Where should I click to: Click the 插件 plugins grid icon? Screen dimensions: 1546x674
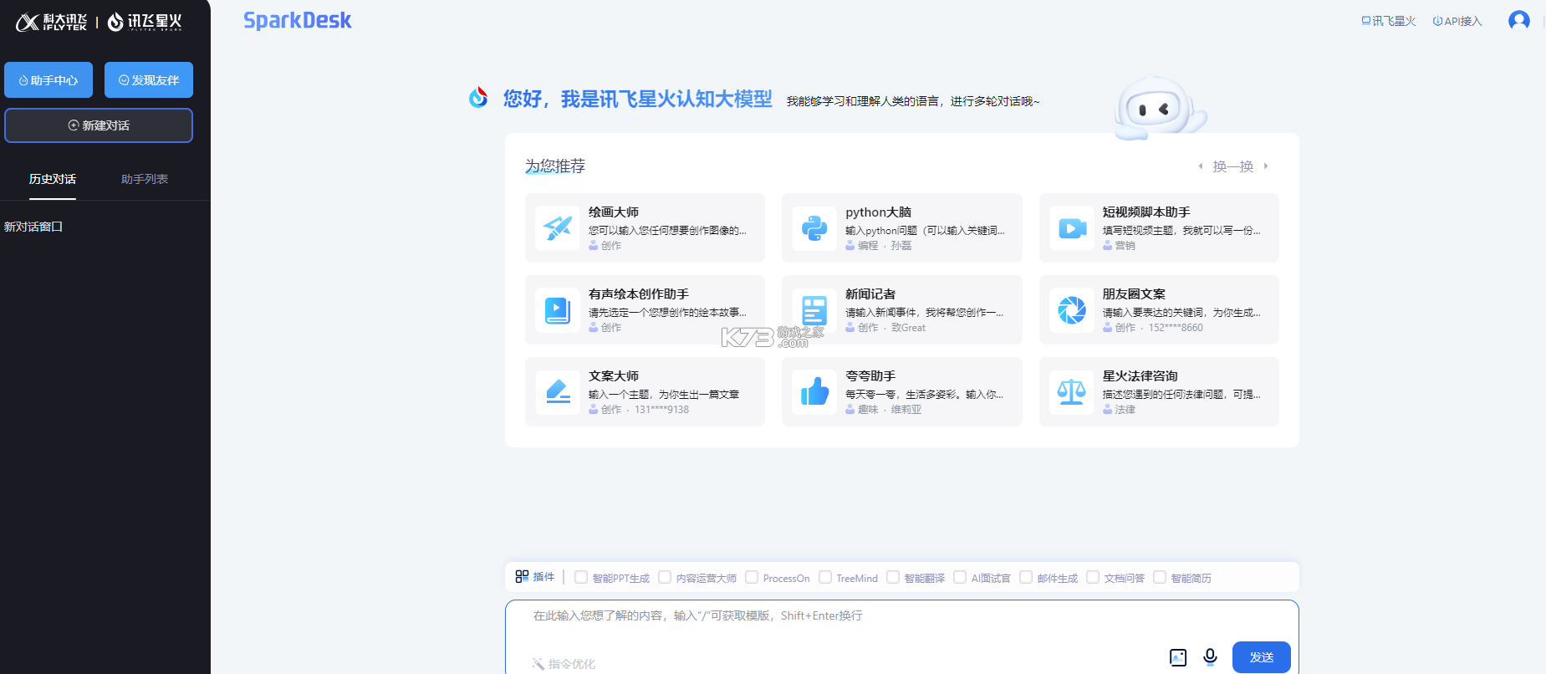click(522, 576)
